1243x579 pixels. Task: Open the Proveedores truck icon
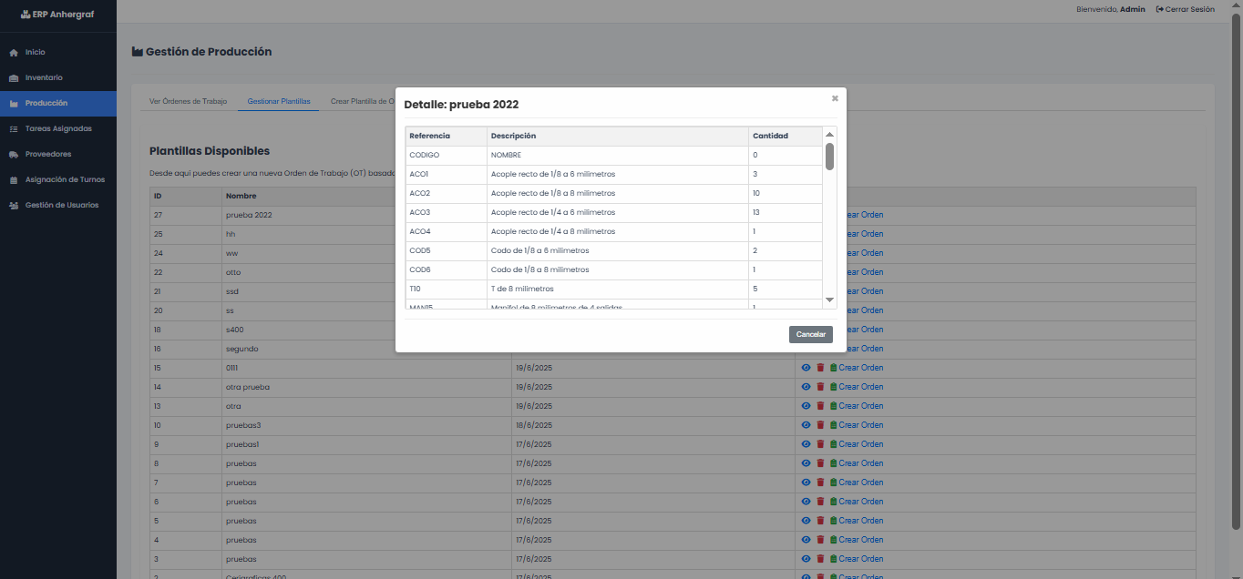(x=14, y=155)
